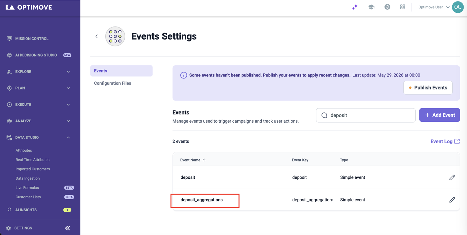The height and width of the screenshot is (235, 467).
Task: Collapse the sidebar with double chevron
Action: (67, 228)
